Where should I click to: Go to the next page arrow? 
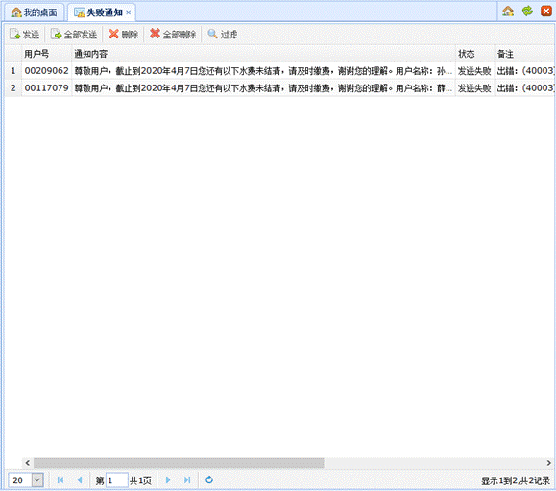pyautogui.click(x=168, y=479)
